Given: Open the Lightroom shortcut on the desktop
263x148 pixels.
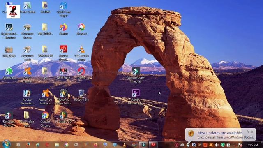Looking at the screenshot, I should click(x=9, y=31).
